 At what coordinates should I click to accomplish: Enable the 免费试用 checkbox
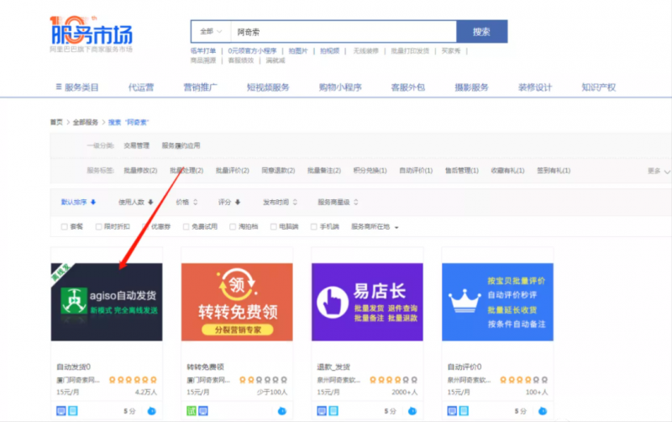(185, 227)
